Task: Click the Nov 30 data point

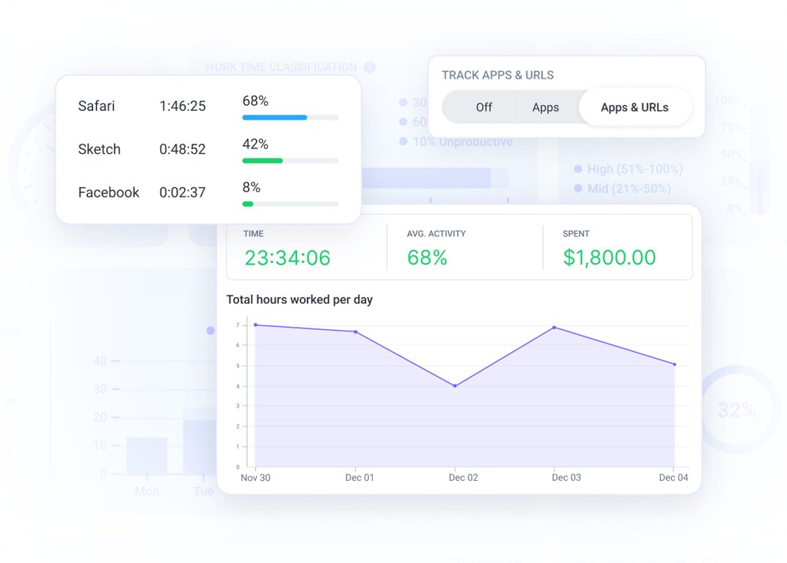Action: (255, 324)
